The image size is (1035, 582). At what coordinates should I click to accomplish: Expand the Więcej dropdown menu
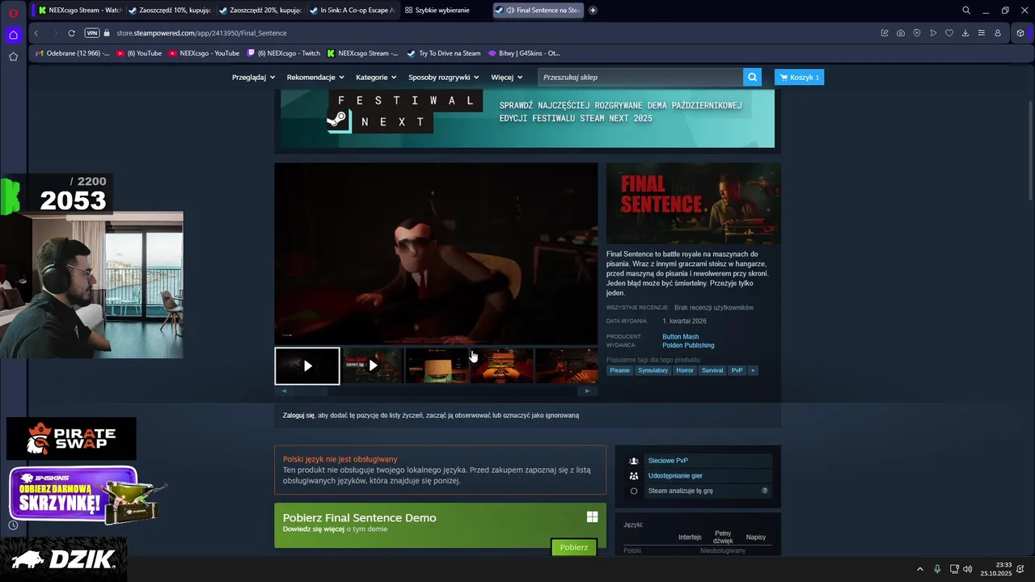coord(506,78)
